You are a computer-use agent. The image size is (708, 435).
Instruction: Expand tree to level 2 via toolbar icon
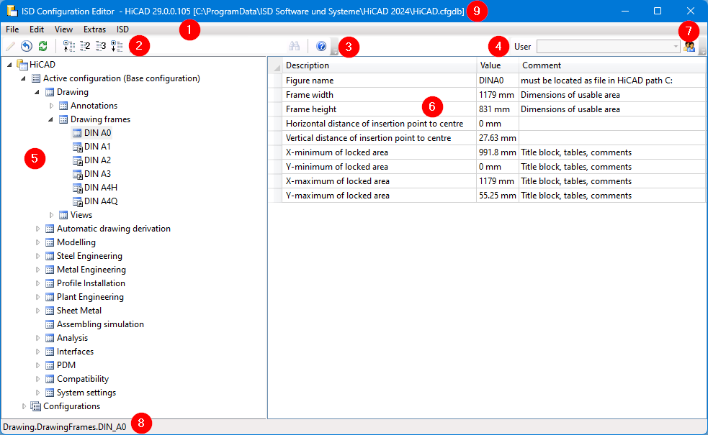tap(85, 46)
